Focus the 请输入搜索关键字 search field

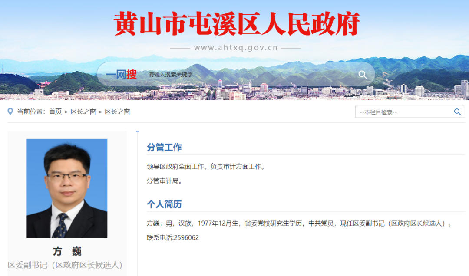[251, 75]
